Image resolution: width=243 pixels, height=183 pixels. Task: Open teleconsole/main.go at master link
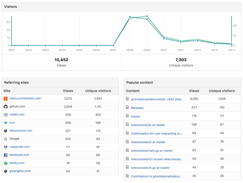coord(152,151)
